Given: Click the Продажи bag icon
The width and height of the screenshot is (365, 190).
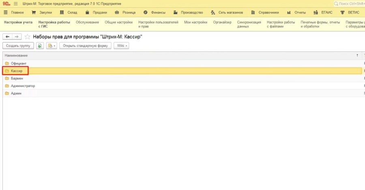Looking at the screenshot, I should click(x=87, y=12).
